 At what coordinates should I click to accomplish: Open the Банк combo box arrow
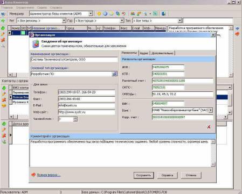point(211,110)
